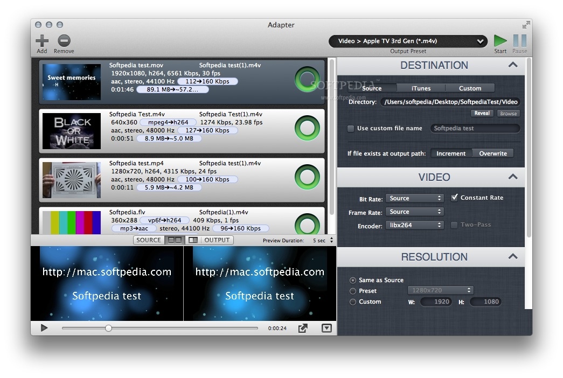
Task: Select the color bars video thumbnail
Action: (72, 222)
